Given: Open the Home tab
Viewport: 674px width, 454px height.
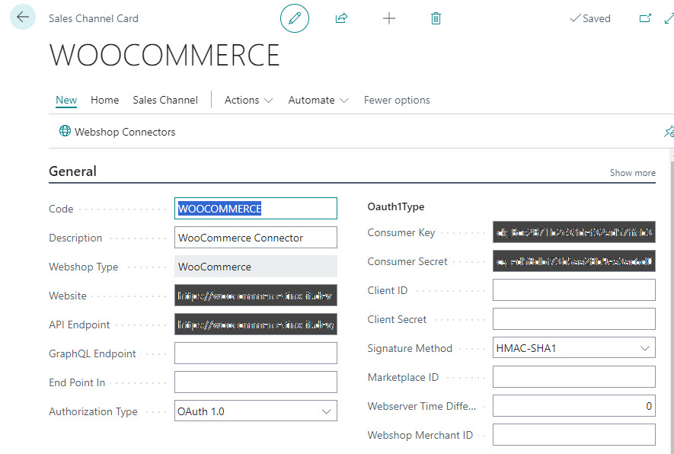Looking at the screenshot, I should [104, 101].
